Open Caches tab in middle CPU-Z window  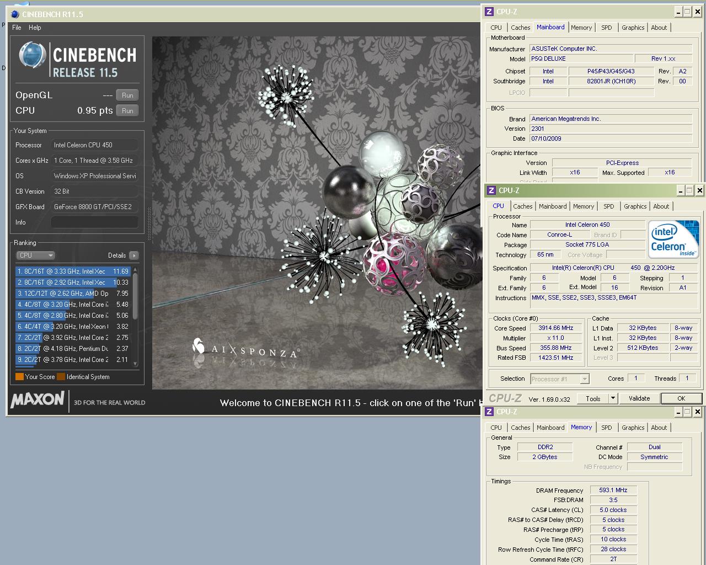point(522,206)
